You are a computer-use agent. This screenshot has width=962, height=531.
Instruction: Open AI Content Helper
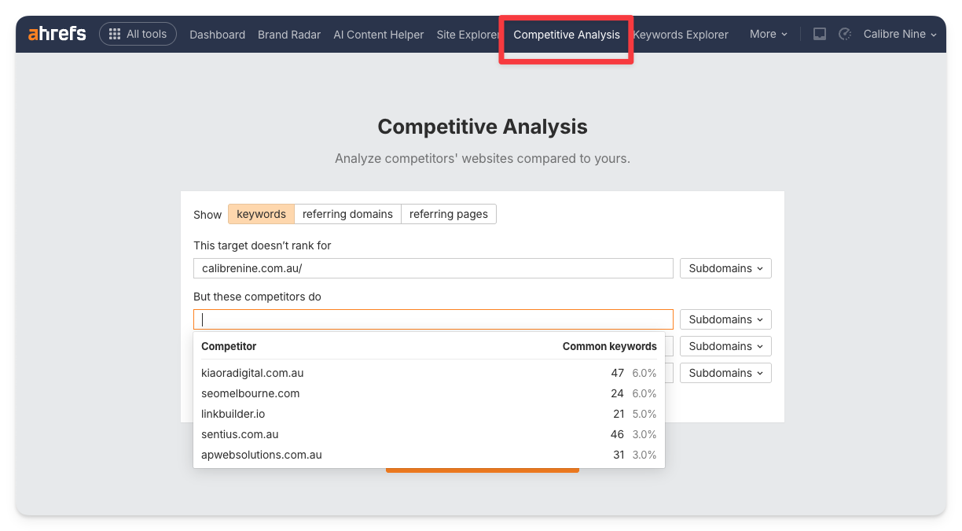(378, 35)
